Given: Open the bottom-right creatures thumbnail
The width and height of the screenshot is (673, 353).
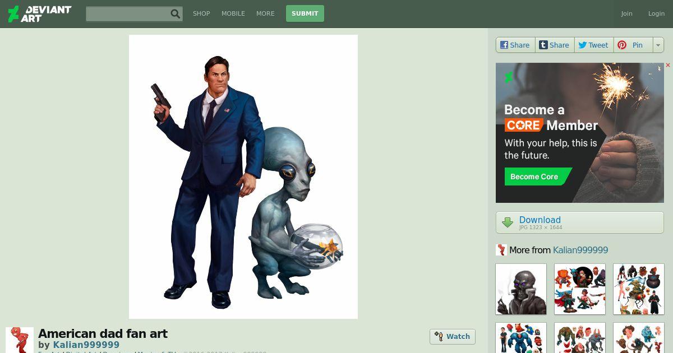Looking at the screenshot, I should click(639, 338).
